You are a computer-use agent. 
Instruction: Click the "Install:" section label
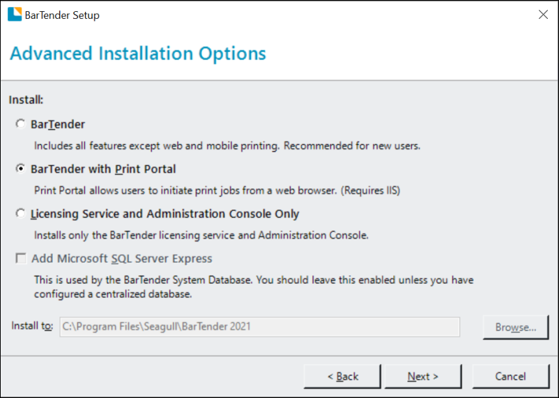26,100
